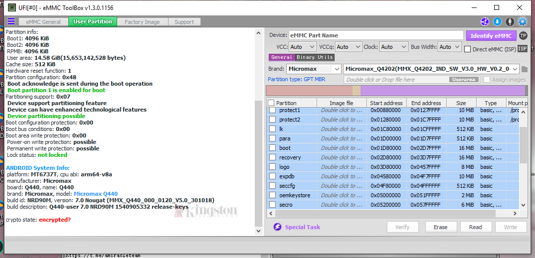Open the Support tab
Image resolution: width=535 pixels, height=258 pixels.
[x=184, y=22]
